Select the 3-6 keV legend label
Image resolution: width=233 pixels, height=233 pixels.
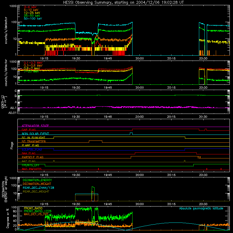point(30,7)
